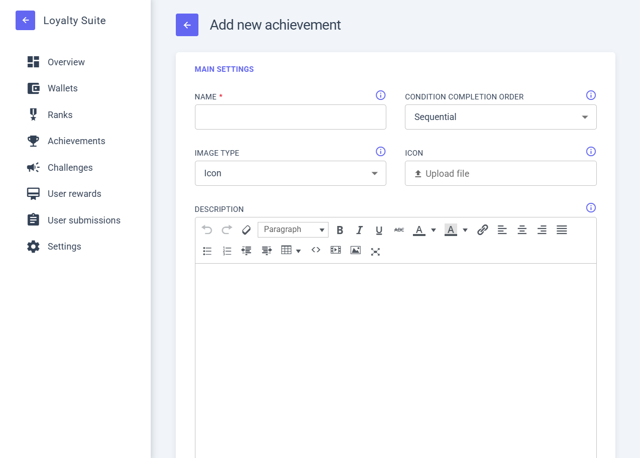
Task: Show info tooltip for Icon field
Action: (x=591, y=152)
